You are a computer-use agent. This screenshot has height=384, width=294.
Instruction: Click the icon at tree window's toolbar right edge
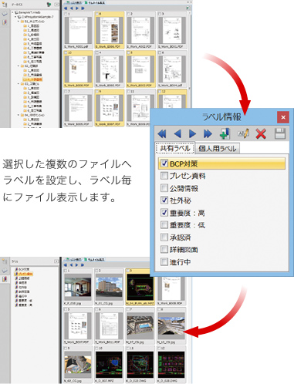point(188,8)
